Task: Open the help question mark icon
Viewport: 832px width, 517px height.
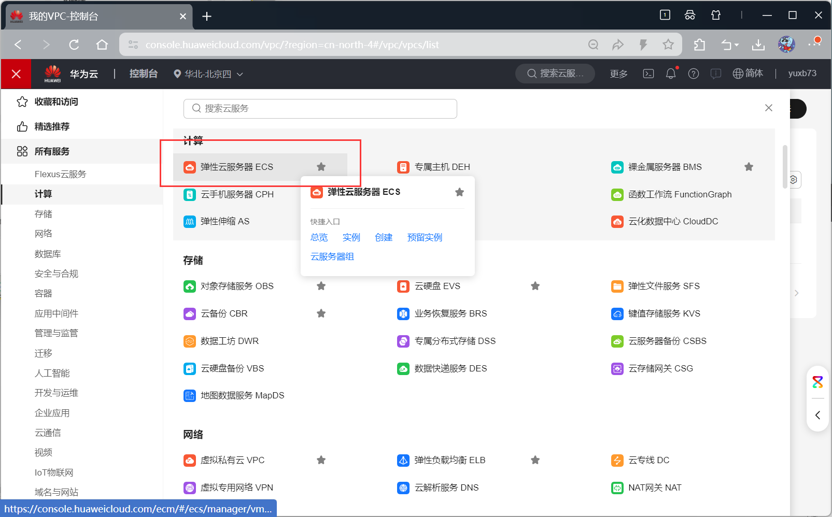Action: click(x=694, y=74)
